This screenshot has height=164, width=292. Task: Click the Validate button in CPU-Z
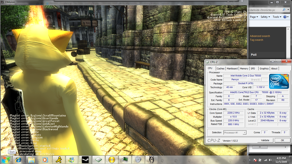click(265, 140)
